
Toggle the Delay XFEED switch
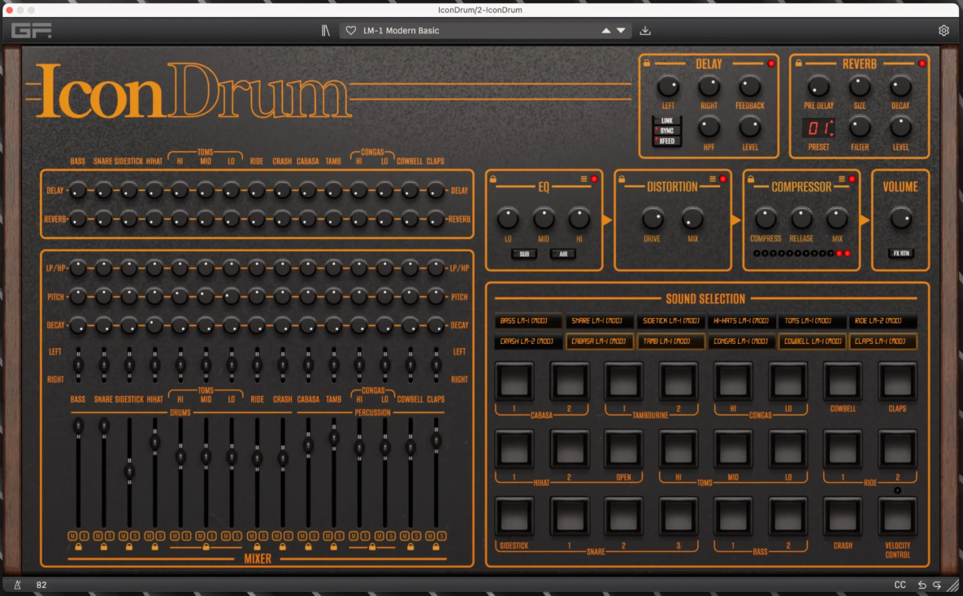pyautogui.click(x=666, y=141)
